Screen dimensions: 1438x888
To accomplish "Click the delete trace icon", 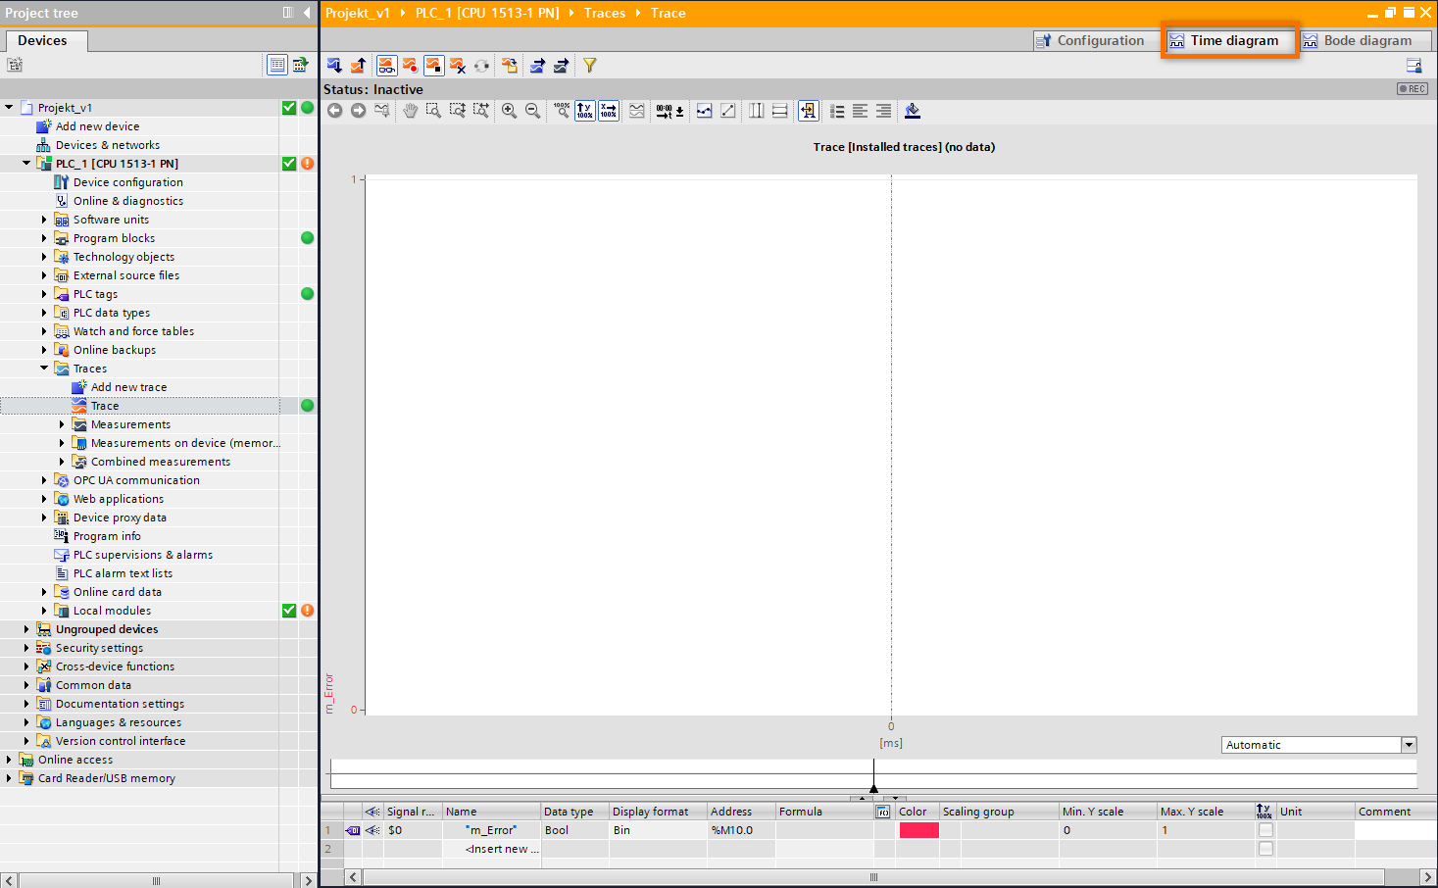I will point(458,66).
